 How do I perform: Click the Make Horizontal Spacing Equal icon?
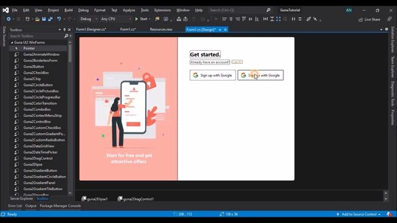(x=293, y=19)
